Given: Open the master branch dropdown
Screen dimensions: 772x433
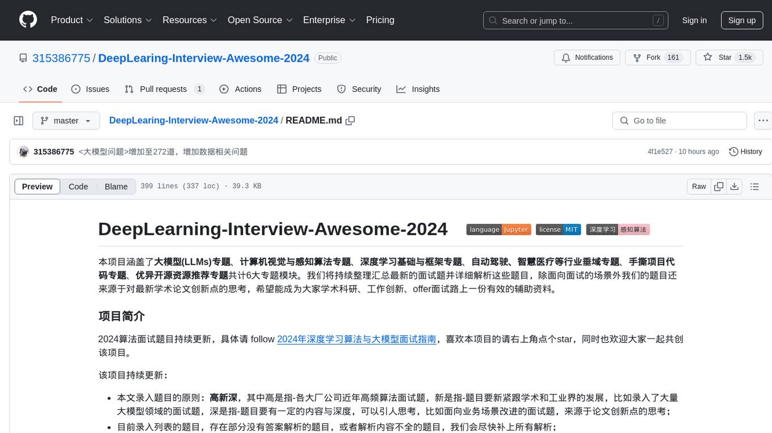Looking at the screenshot, I should click(66, 121).
